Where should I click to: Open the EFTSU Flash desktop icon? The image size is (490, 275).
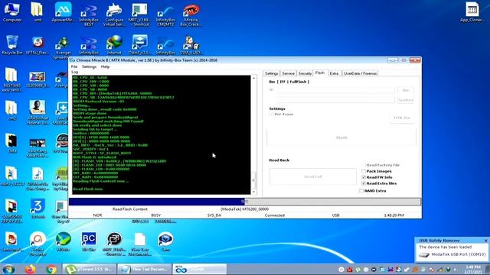38,44
